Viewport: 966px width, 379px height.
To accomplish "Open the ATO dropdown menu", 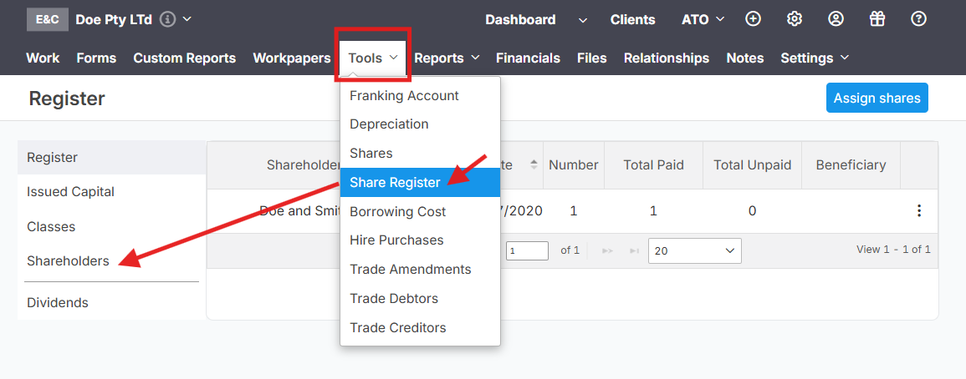I will click(x=703, y=20).
